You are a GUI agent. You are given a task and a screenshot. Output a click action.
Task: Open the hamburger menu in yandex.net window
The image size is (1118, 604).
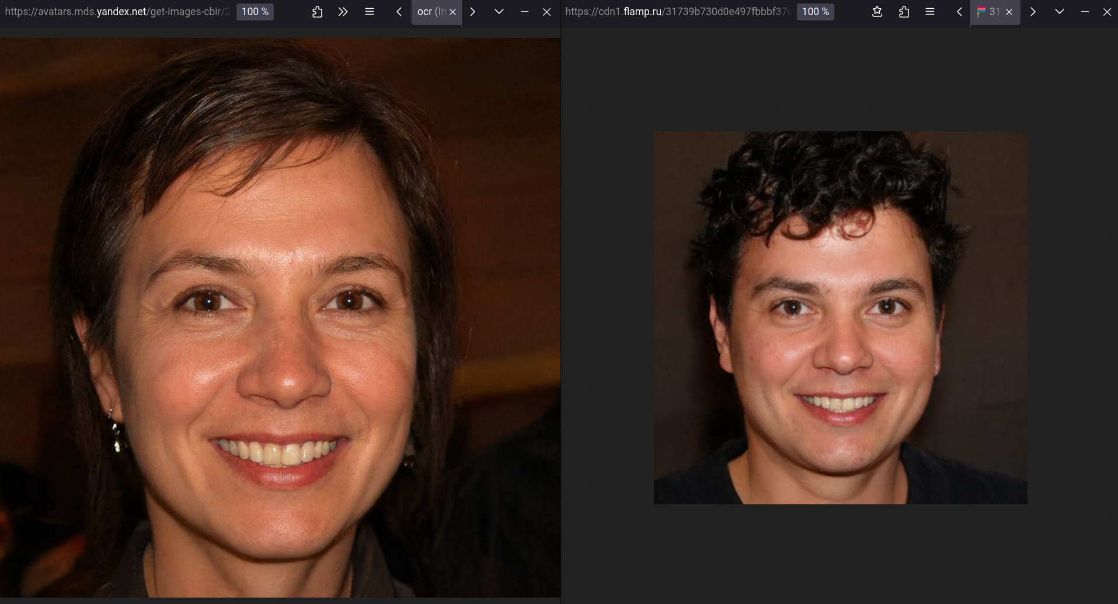[369, 12]
